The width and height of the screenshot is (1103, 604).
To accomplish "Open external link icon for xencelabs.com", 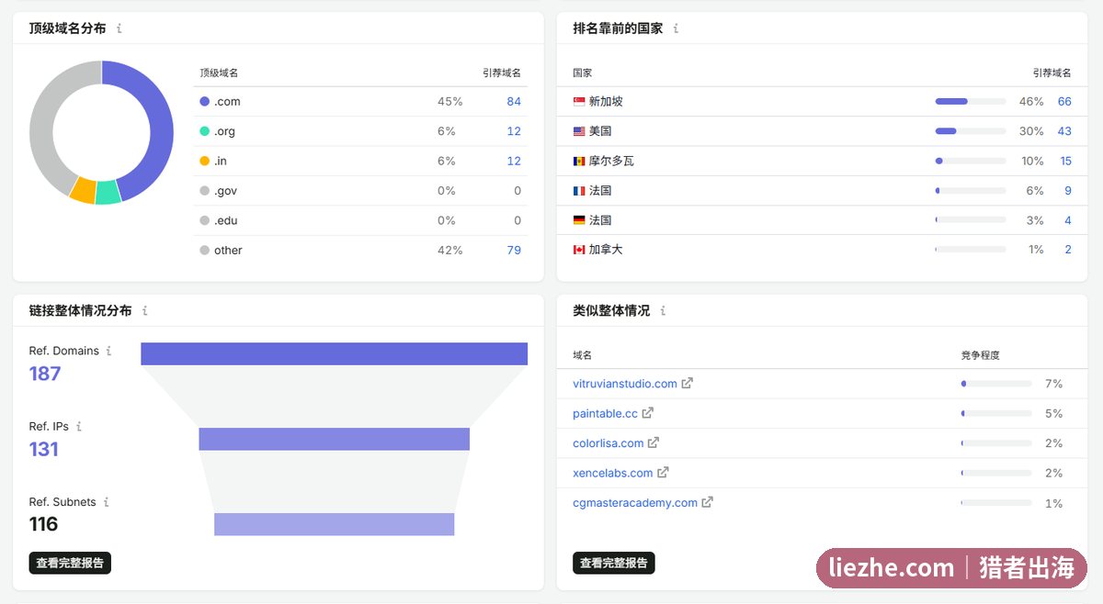I will tap(663, 473).
